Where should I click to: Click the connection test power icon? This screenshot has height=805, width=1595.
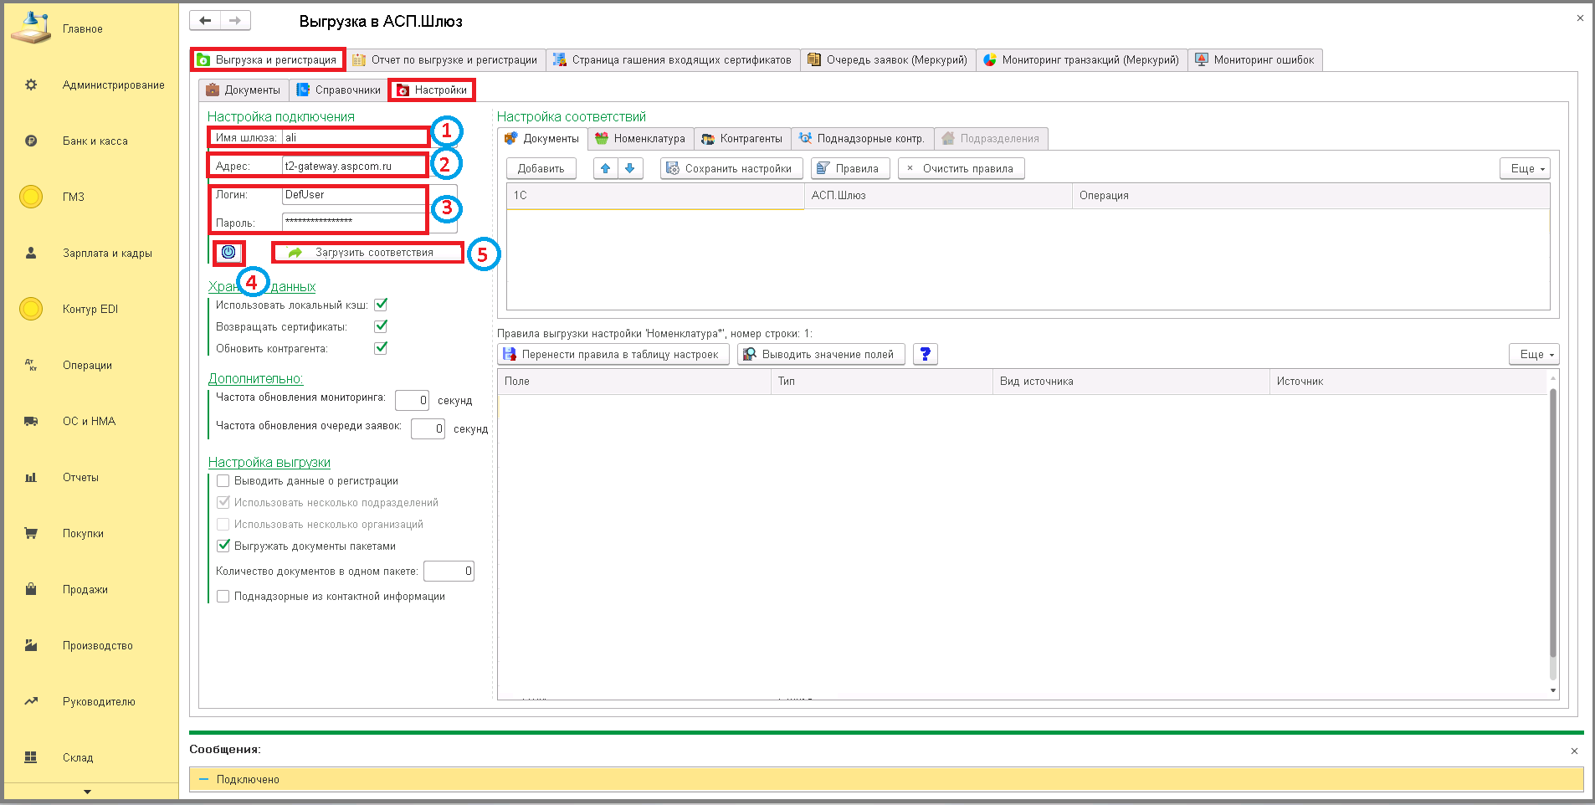[228, 252]
